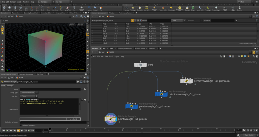
Task: Select the Cd[r] value 0.417232
Action: coord(141,26)
